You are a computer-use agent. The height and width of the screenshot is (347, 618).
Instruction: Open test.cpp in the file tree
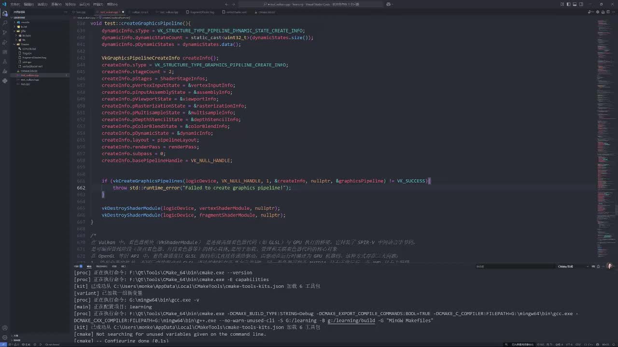tap(25, 84)
